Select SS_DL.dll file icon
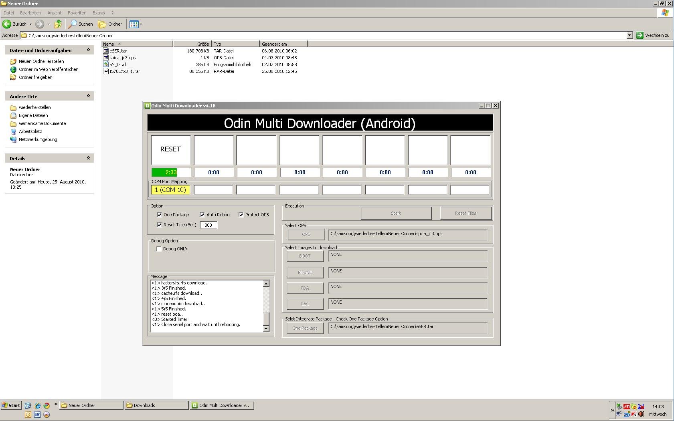Image resolution: width=674 pixels, height=421 pixels. tap(106, 64)
